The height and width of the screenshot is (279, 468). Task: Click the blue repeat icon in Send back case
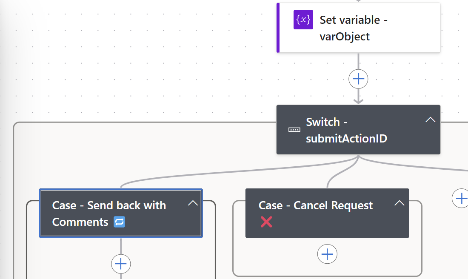click(x=119, y=222)
